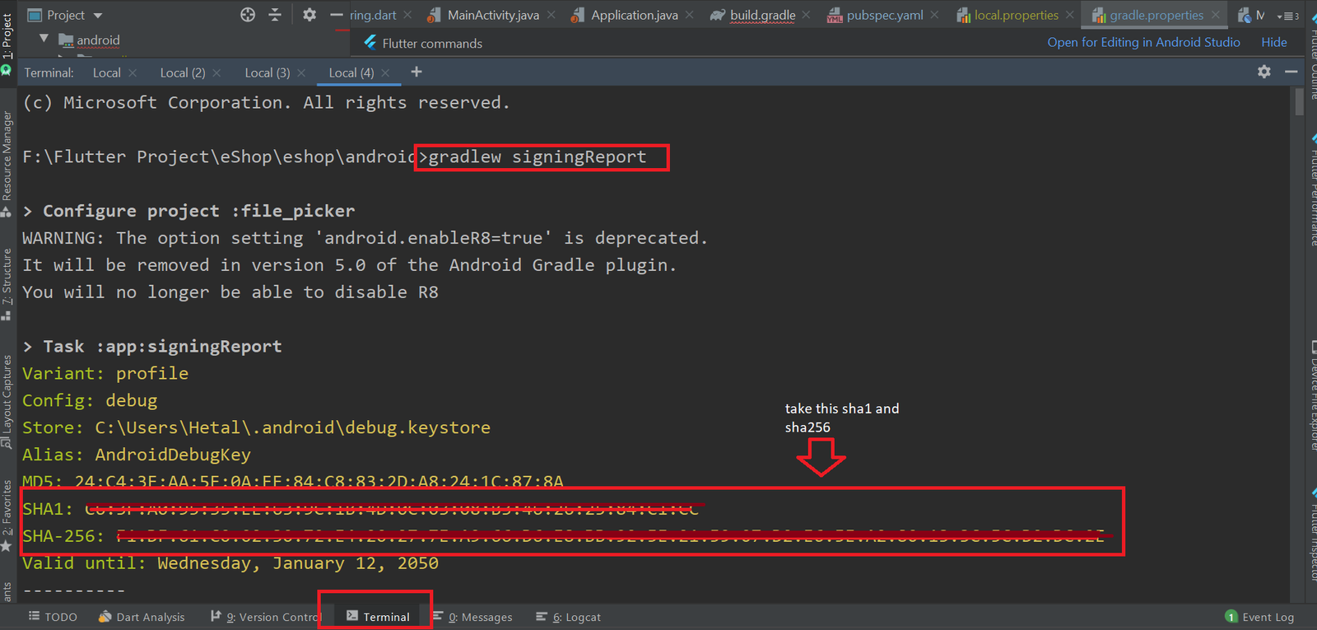
Task: Open the pubspec.yaml editor tab
Action: tap(884, 16)
